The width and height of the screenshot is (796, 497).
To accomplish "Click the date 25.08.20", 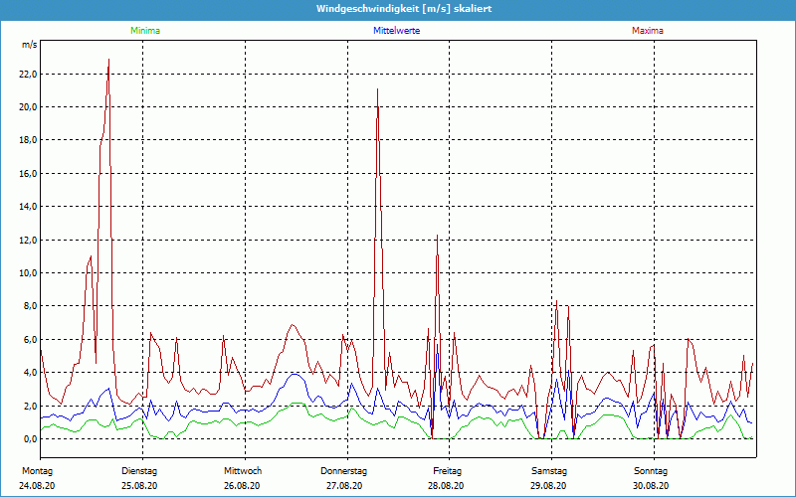I will [x=139, y=486].
